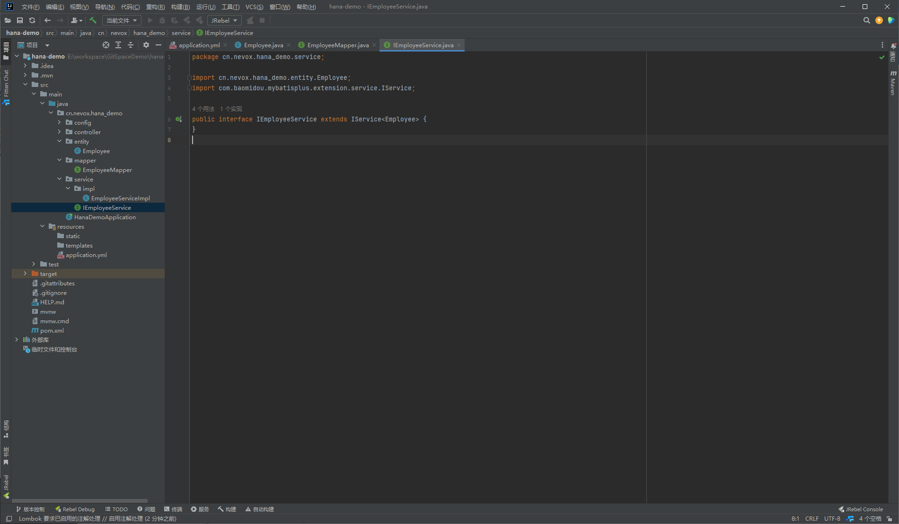The height and width of the screenshot is (524, 899).
Task: Toggle read-only lock icon in status bar
Action: click(890, 518)
